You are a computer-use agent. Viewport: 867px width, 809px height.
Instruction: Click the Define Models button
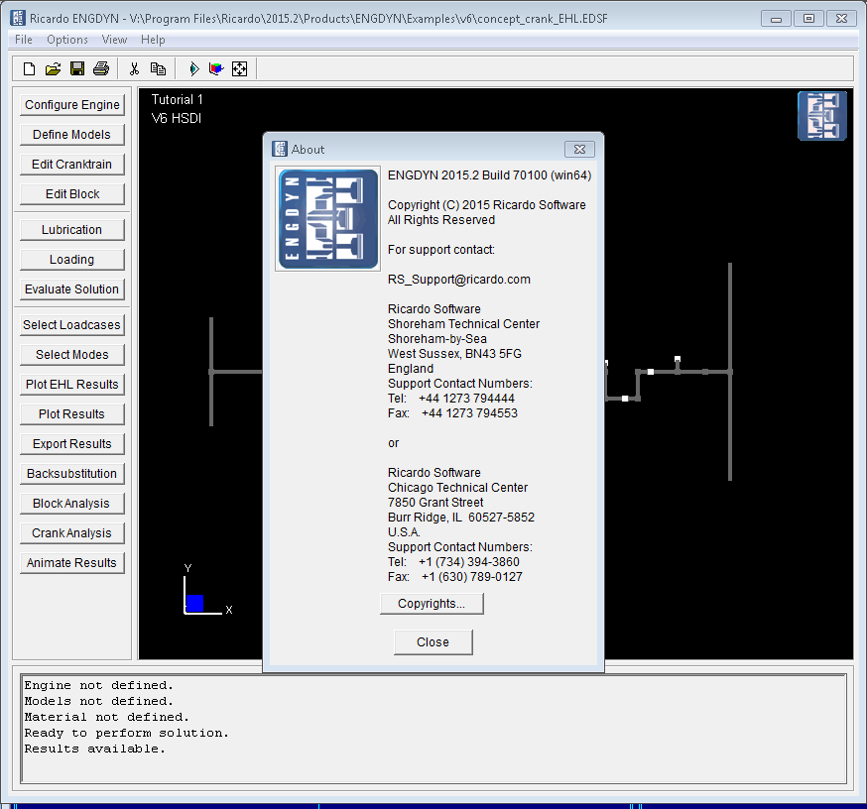tap(72, 135)
